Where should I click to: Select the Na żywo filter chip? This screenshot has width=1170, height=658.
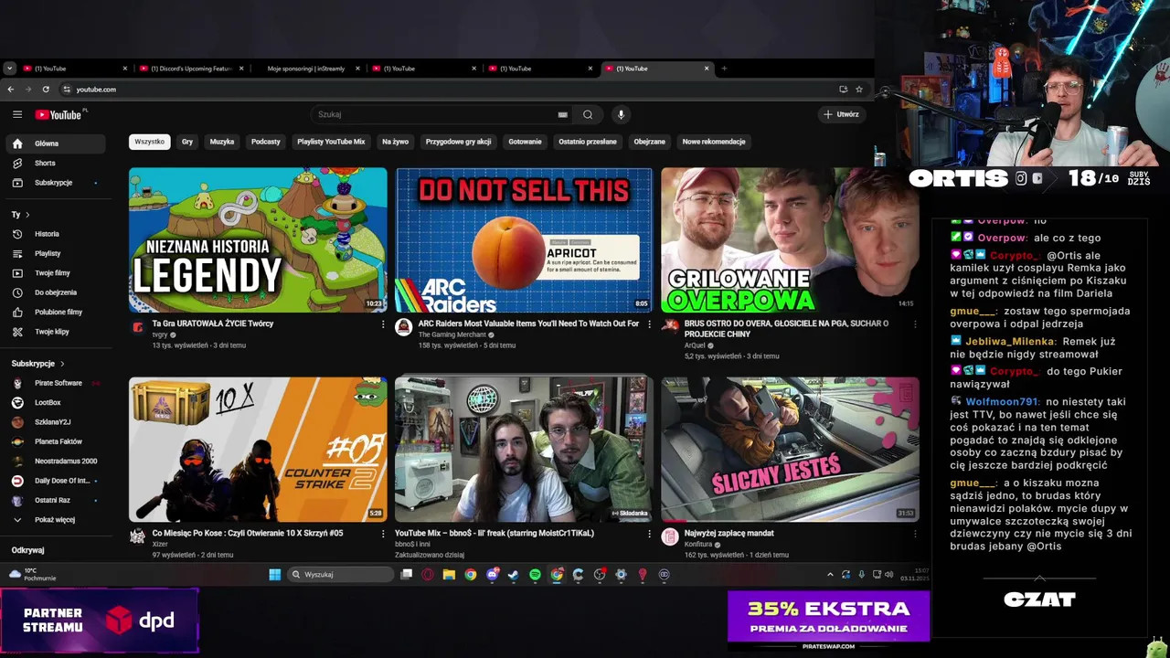click(395, 142)
